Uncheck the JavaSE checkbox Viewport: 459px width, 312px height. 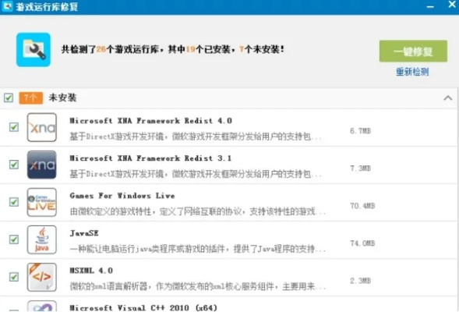(x=14, y=239)
